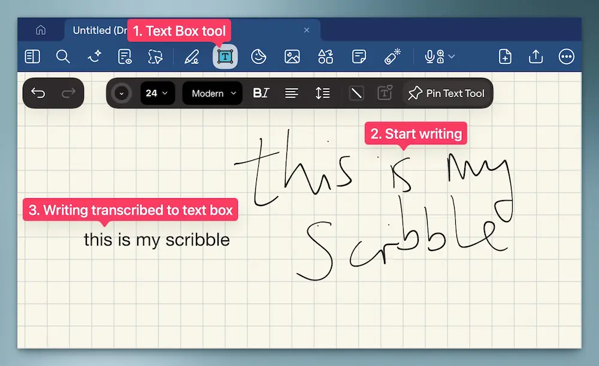
Task: Select the Shapes tool
Action: point(325,56)
